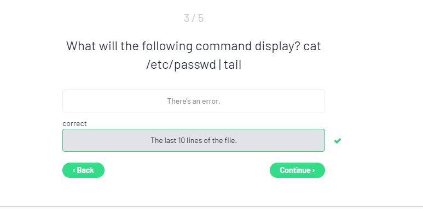Click the green correct-answer checkmark icon
The height and width of the screenshot is (221, 423).
click(x=338, y=141)
